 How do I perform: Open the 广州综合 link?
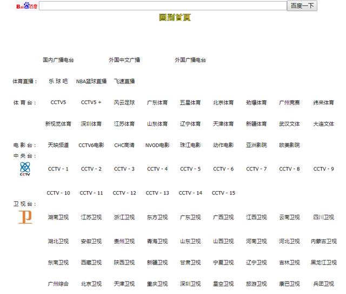point(58,284)
